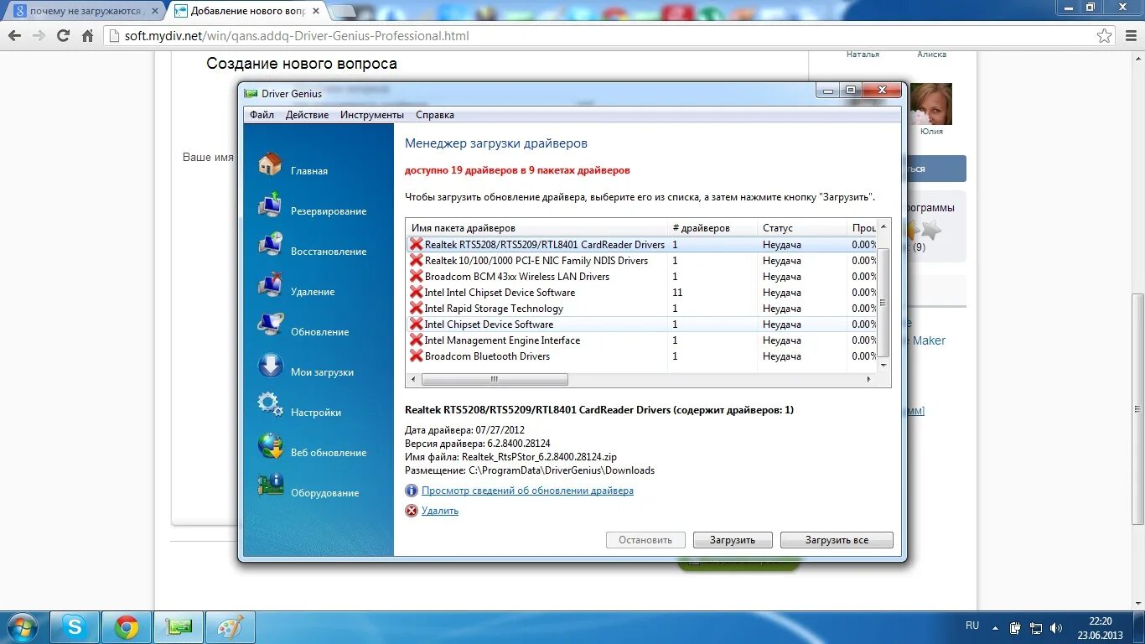
Task: Click the Загрузить button
Action: pyautogui.click(x=733, y=540)
